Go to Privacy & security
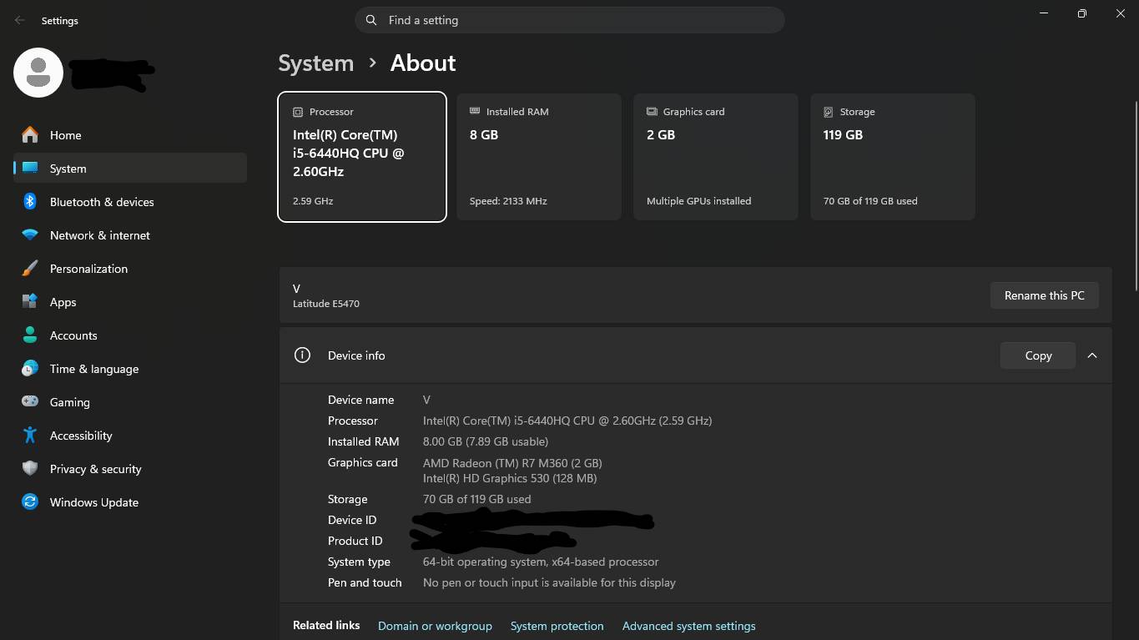Image resolution: width=1139 pixels, height=640 pixels. pos(130,469)
